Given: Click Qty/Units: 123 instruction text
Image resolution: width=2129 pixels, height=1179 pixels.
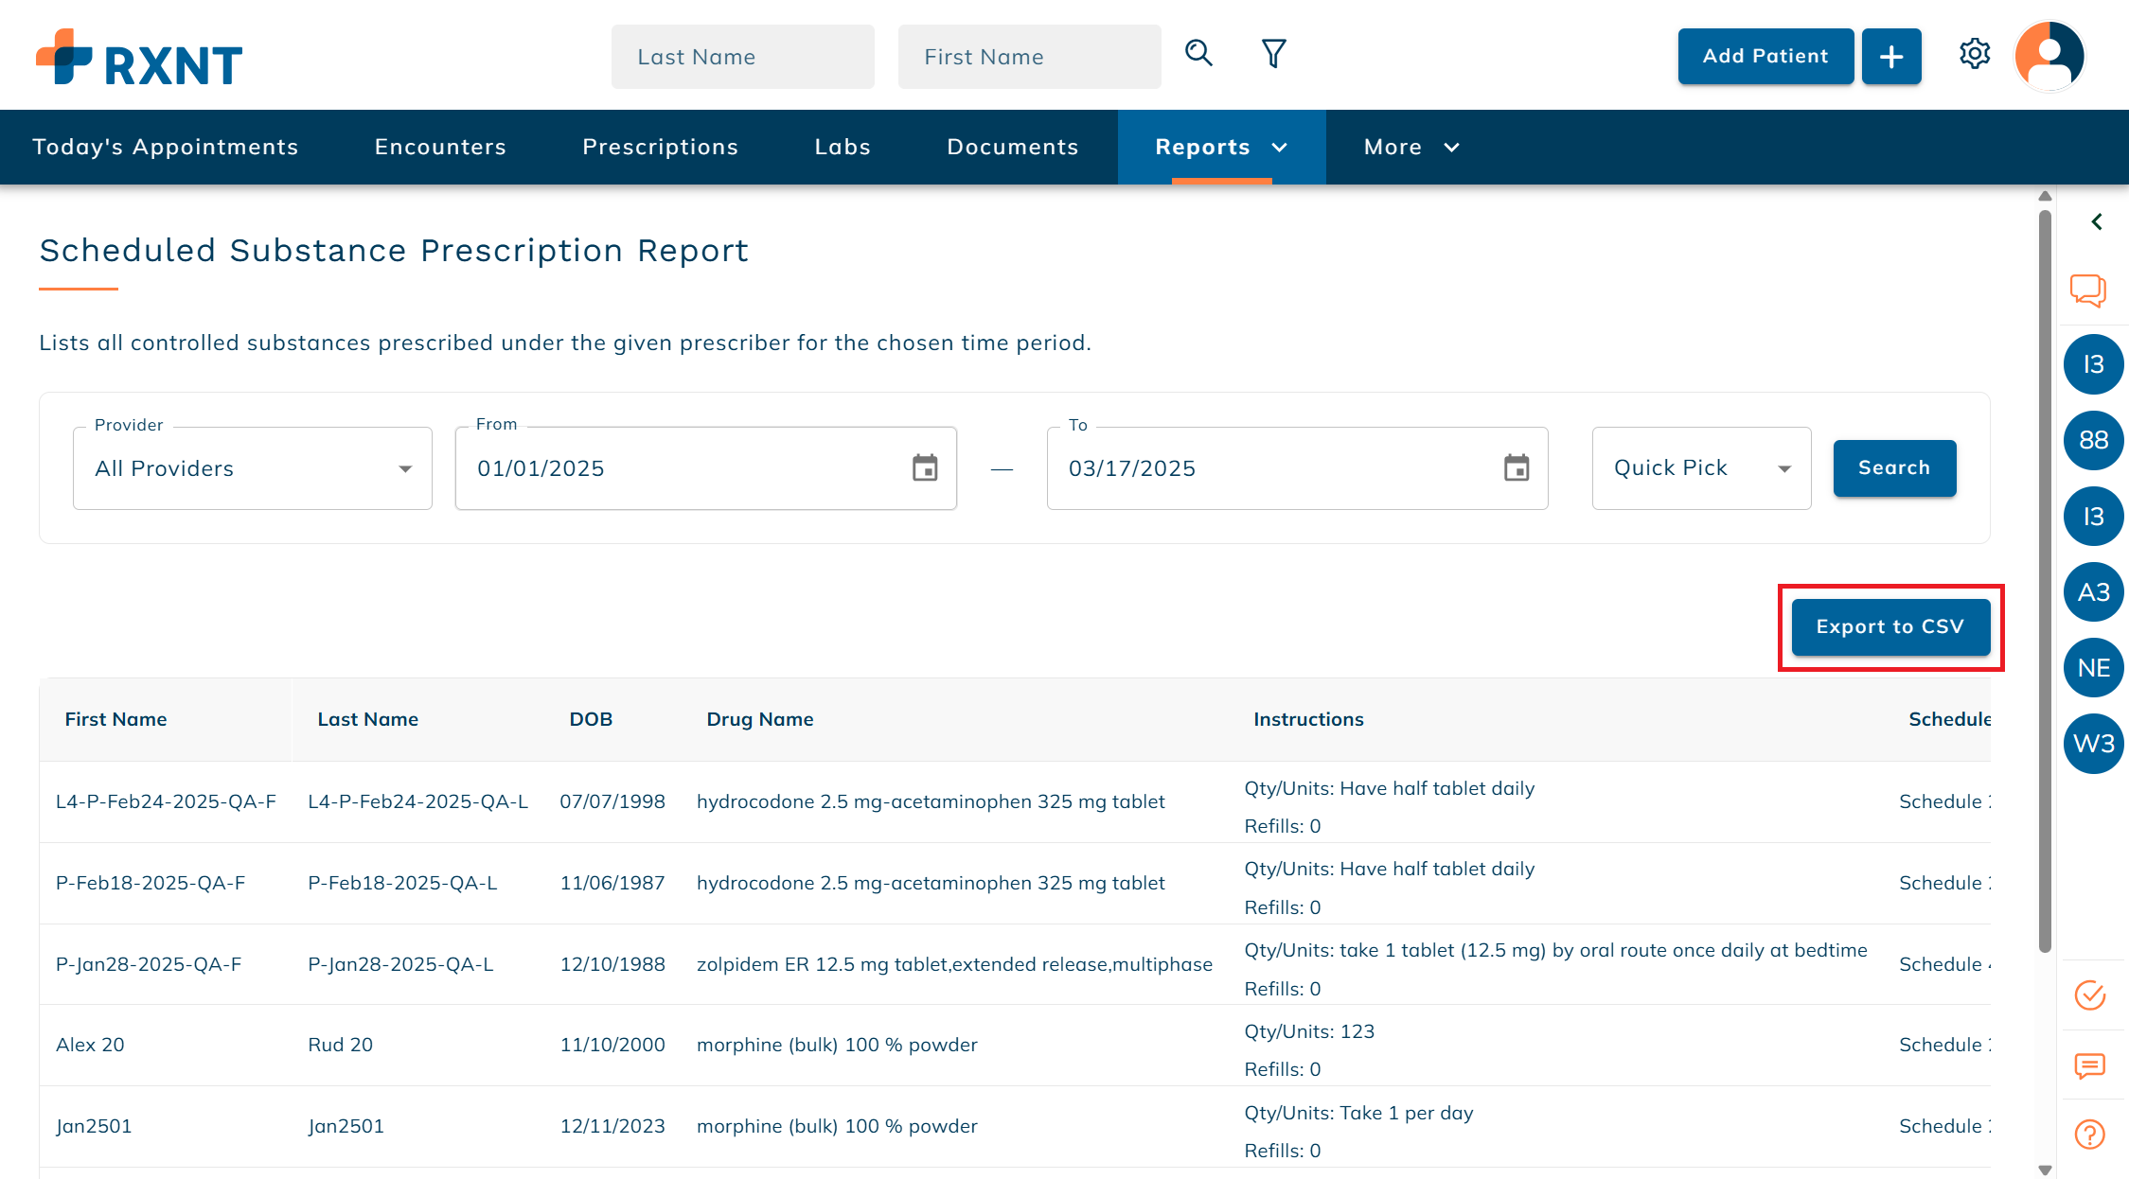Looking at the screenshot, I should tap(1308, 1031).
